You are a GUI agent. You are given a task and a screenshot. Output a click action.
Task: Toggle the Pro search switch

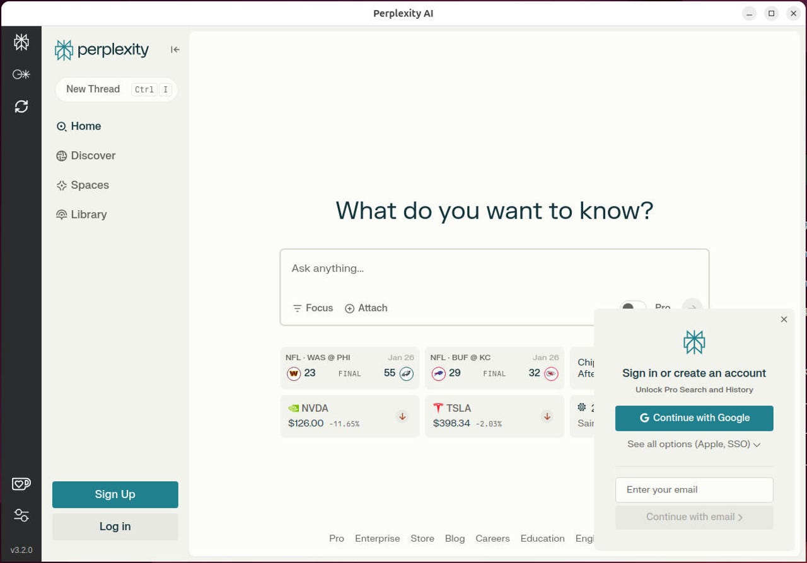pyautogui.click(x=632, y=307)
